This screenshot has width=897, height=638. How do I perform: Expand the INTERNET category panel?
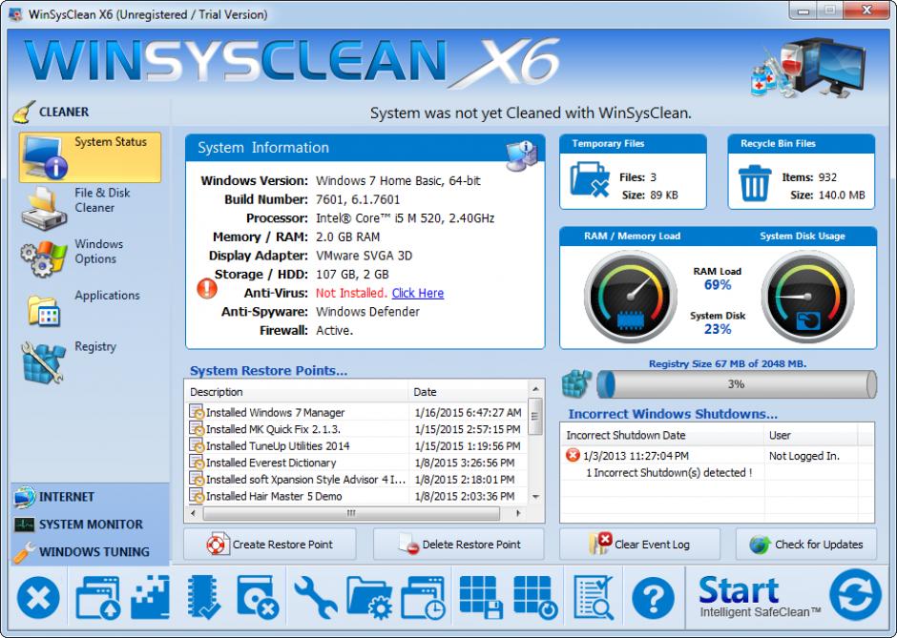[67, 497]
